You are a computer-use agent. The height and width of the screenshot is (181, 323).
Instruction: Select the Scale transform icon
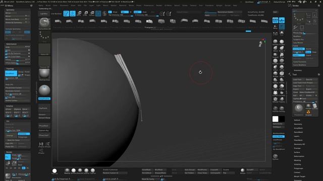pyautogui.click(x=85, y=14)
